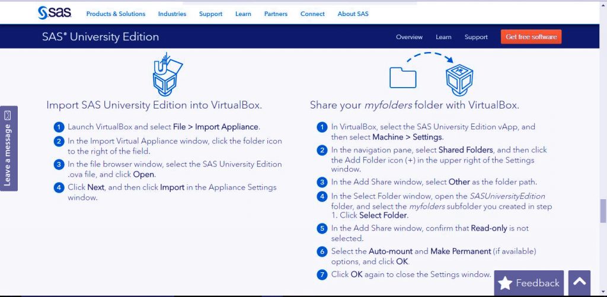Click the bold text 'Make Permanent'
This screenshot has height=297, width=607.
[x=461, y=251]
